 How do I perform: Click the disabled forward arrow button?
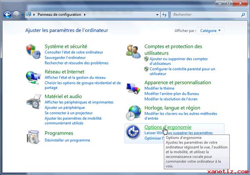point(16,15)
